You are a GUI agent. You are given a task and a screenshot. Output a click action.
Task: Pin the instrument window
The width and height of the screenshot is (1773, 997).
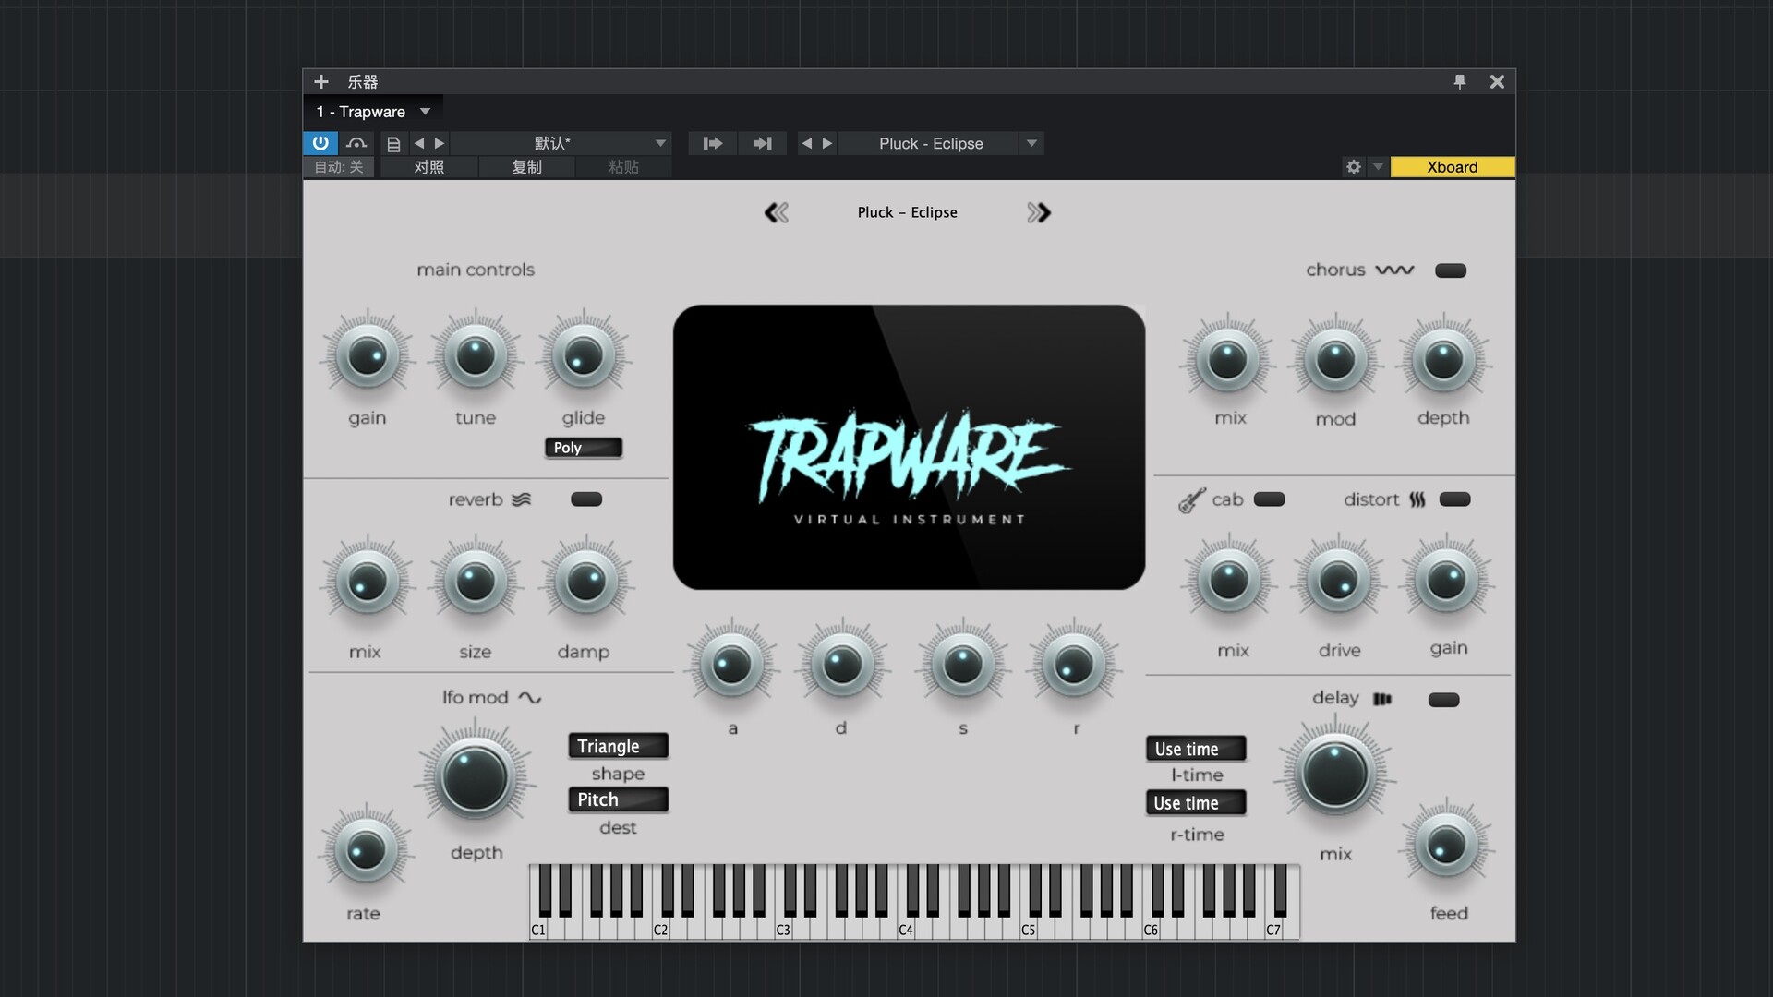point(1459,81)
